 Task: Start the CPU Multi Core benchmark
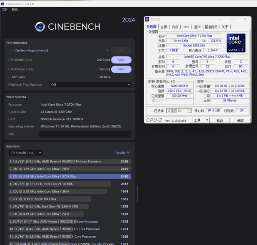(x=121, y=60)
